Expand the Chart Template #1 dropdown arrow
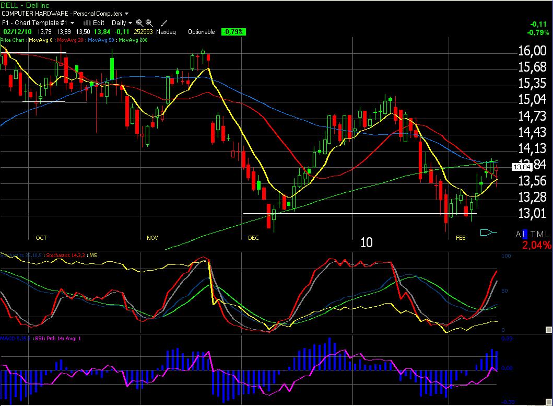 coord(72,23)
